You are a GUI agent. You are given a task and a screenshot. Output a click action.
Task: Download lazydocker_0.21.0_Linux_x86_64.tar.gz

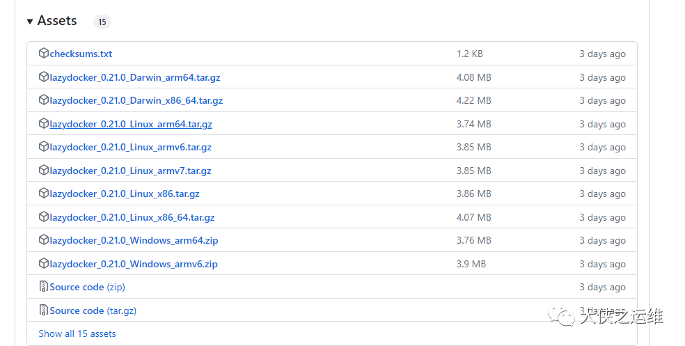pyautogui.click(x=132, y=217)
